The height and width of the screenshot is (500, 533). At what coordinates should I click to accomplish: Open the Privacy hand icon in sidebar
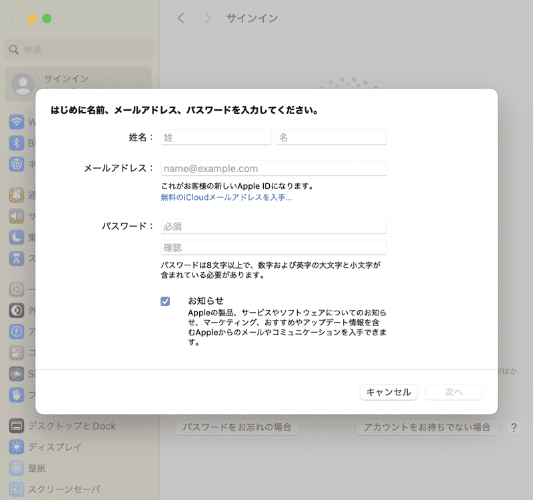pyautogui.click(x=16, y=395)
